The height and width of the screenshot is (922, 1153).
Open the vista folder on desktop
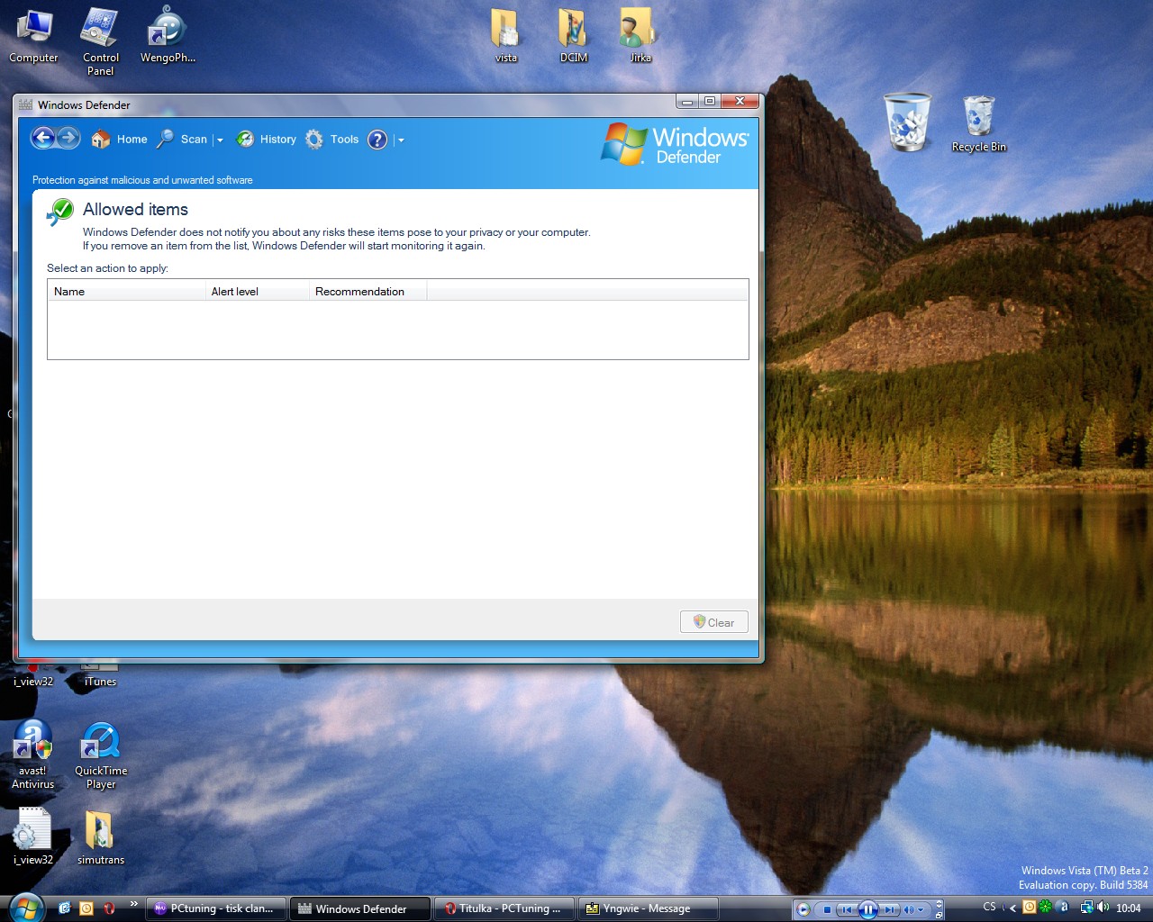505,36
